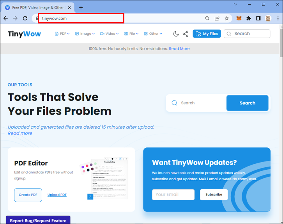This screenshot has height=224, width=283.
Task: Expand the PDF menu dropdown
Action: pos(62,34)
